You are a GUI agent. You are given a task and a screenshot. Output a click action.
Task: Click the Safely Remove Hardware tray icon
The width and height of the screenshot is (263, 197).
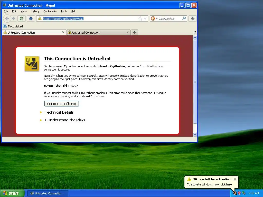click(244, 193)
